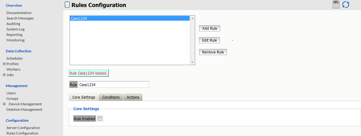Click the Rule name input field
Image resolution: width=361 pixels, height=136 pixels.
(x=114, y=85)
